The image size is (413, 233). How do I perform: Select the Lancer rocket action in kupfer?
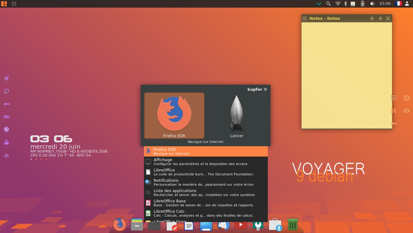pyautogui.click(x=237, y=116)
